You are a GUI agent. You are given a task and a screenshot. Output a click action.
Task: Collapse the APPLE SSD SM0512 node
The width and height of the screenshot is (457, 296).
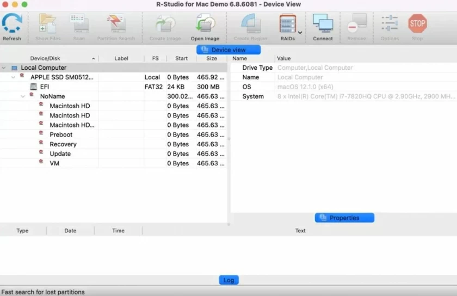click(13, 77)
